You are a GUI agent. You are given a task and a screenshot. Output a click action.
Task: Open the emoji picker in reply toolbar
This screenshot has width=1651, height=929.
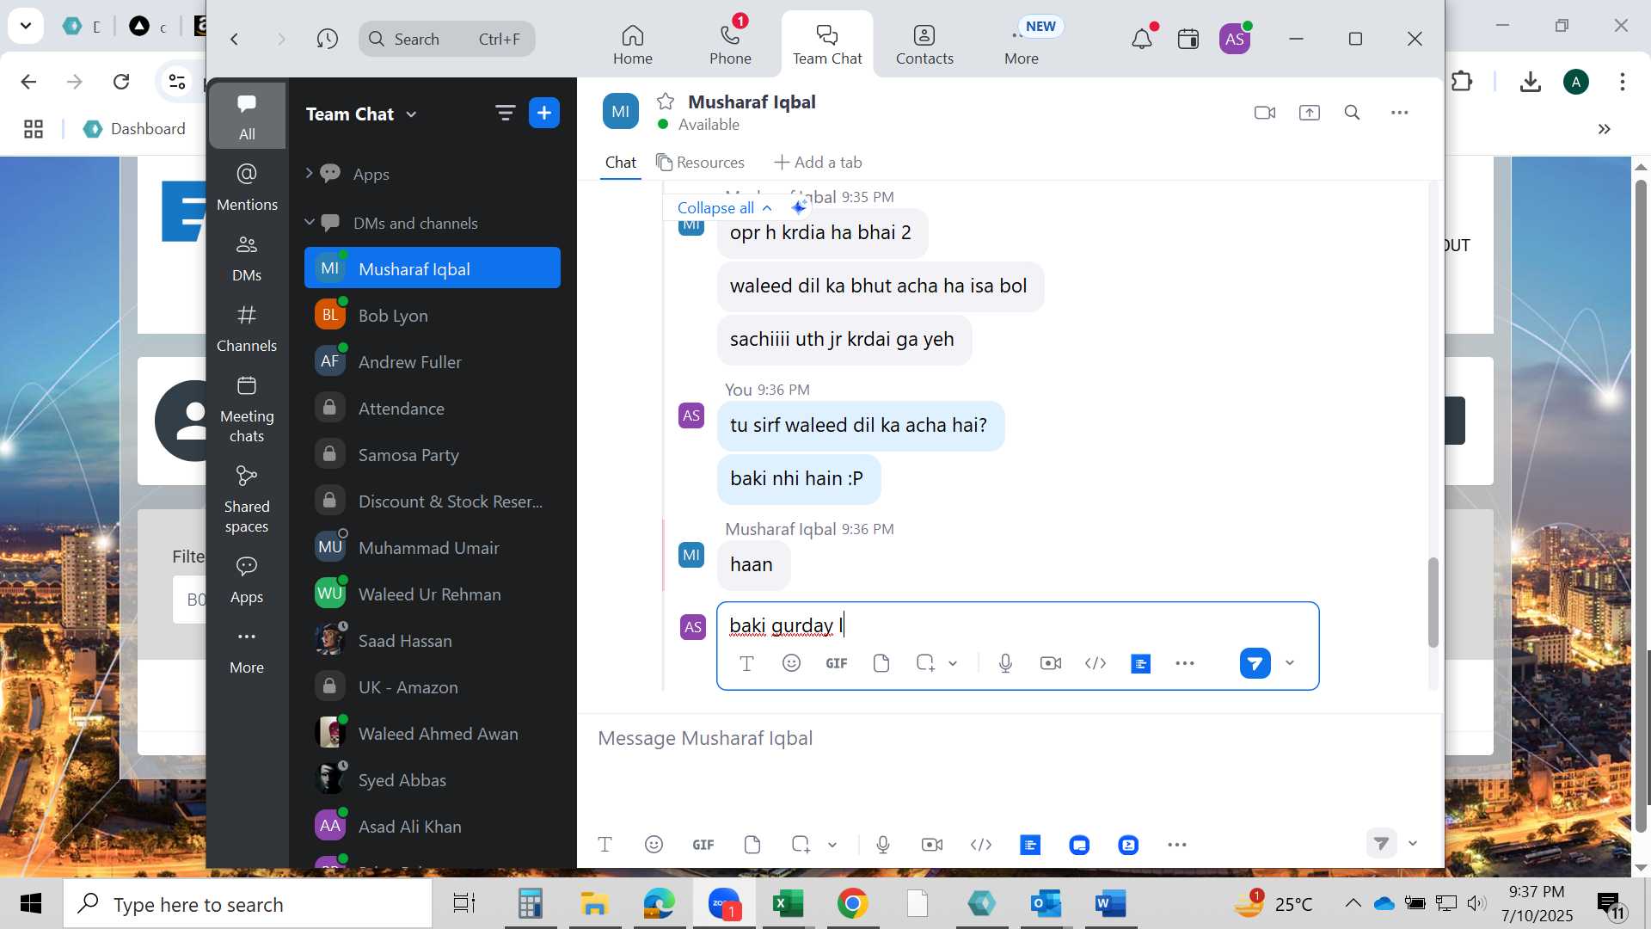click(791, 662)
